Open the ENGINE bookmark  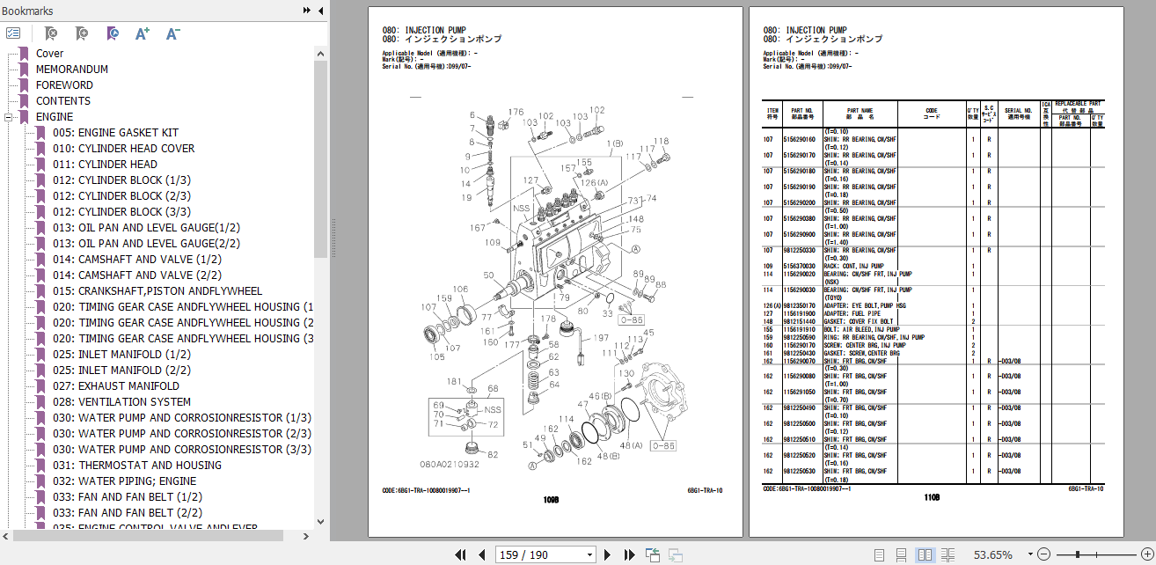[55, 117]
